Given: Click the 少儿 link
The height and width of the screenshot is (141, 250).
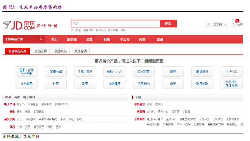Looking at the screenshot, I should tap(19, 119).
